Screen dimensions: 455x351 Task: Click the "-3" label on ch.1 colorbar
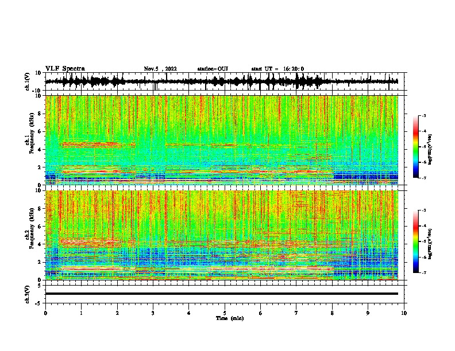click(423, 115)
